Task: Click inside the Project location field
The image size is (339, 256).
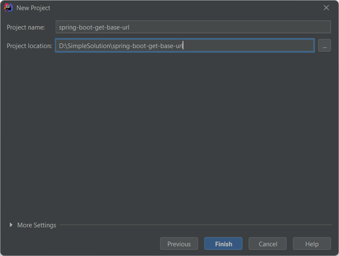Action: 185,46
